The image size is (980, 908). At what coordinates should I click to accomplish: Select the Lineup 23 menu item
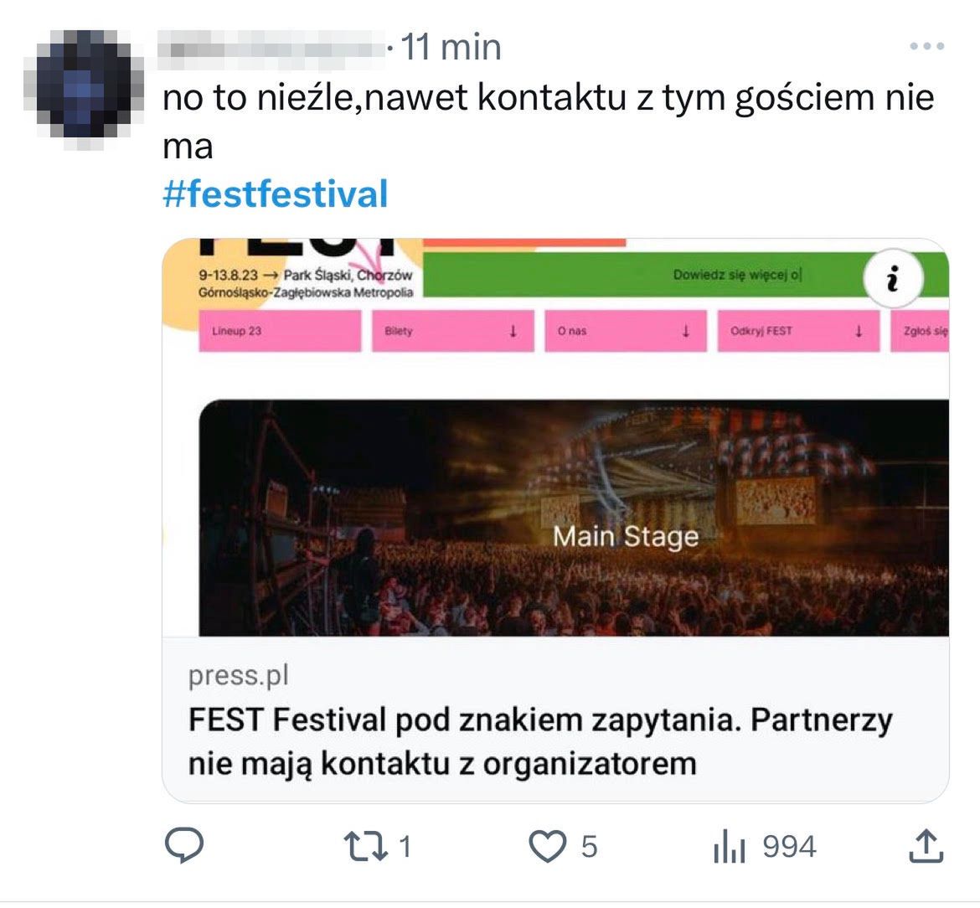coord(280,331)
